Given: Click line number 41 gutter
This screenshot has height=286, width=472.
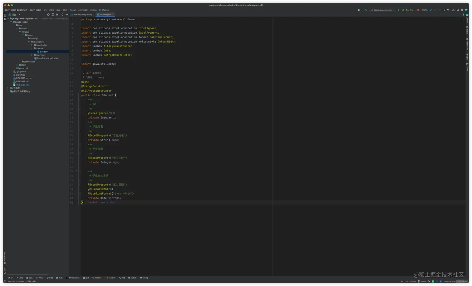Looking at the screenshot, I should (71, 202).
